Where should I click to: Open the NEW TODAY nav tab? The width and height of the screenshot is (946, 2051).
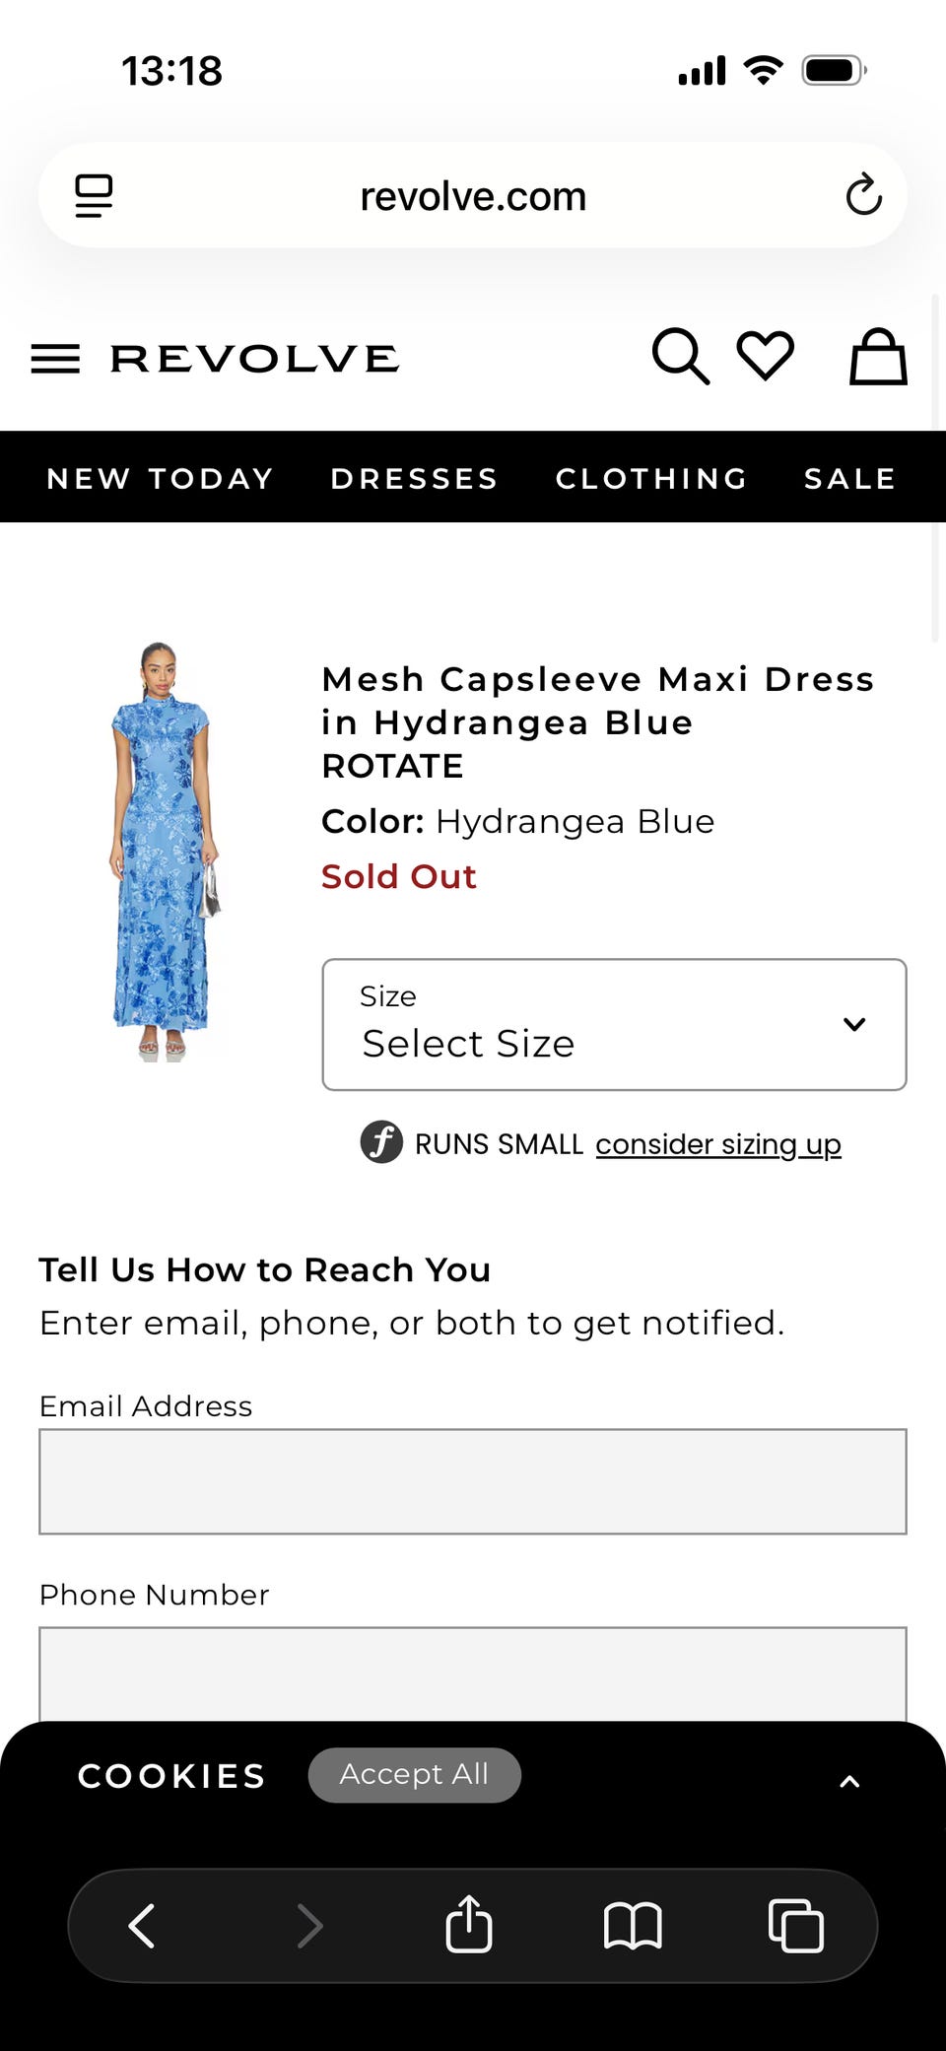pos(160,478)
